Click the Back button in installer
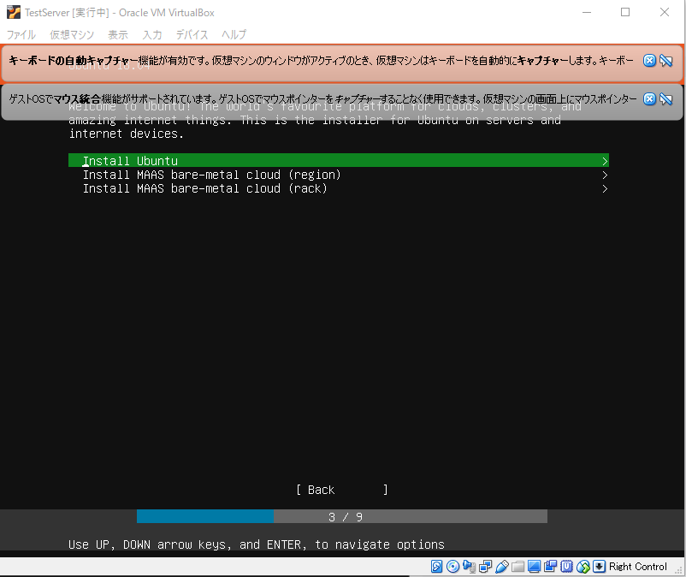Screen dimensions: 686x577 (341, 490)
